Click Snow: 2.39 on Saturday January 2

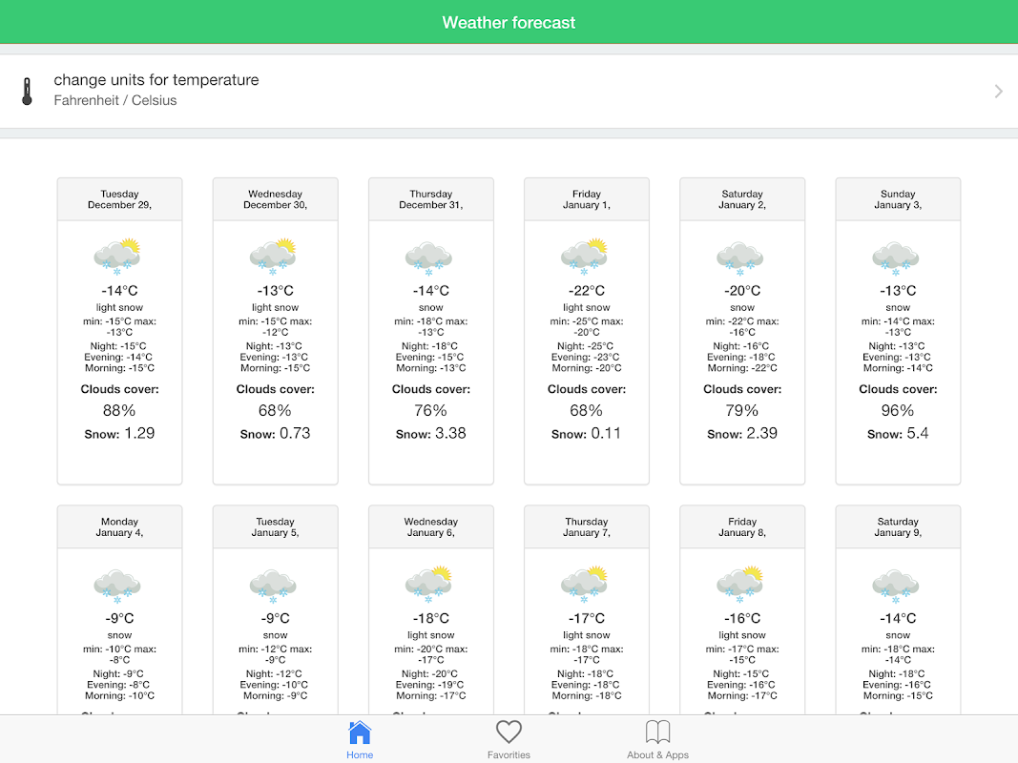pyautogui.click(x=742, y=433)
